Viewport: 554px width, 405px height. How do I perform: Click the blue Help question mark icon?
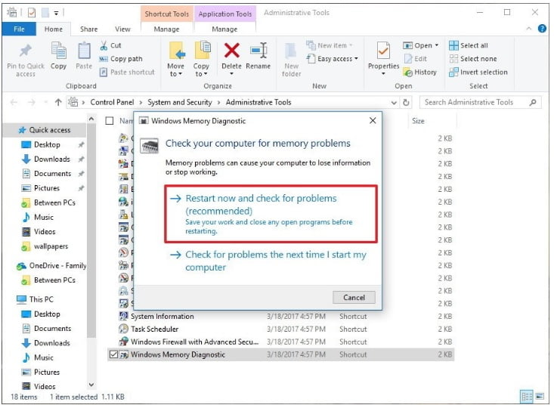pos(542,29)
